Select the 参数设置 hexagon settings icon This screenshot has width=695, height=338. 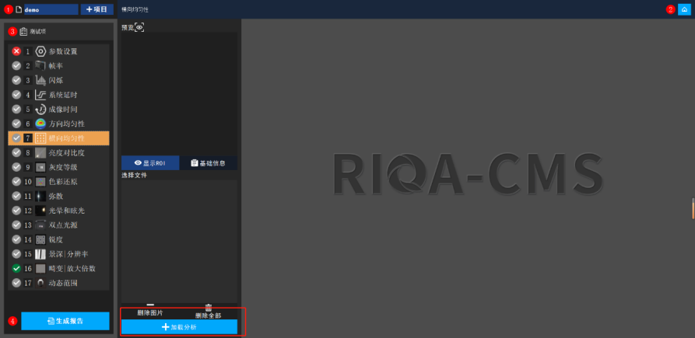tap(40, 51)
